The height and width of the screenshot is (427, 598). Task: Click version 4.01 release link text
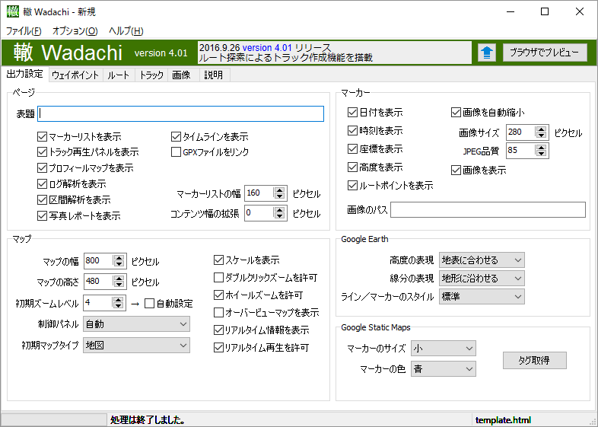point(267,48)
